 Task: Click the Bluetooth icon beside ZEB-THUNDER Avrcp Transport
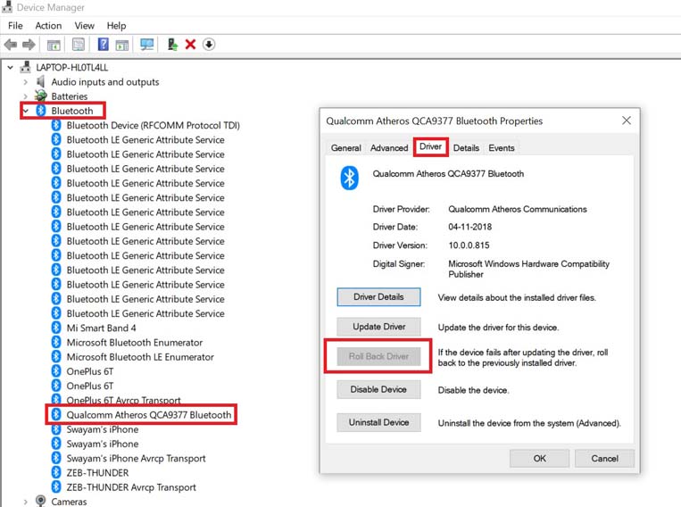pos(56,486)
